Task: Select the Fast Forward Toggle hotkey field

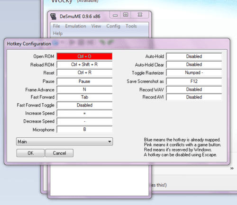Action: (84, 105)
